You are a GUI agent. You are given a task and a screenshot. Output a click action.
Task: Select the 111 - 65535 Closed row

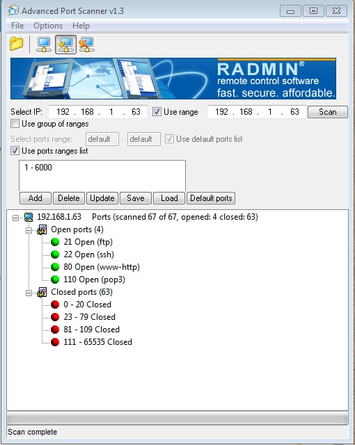point(97,342)
